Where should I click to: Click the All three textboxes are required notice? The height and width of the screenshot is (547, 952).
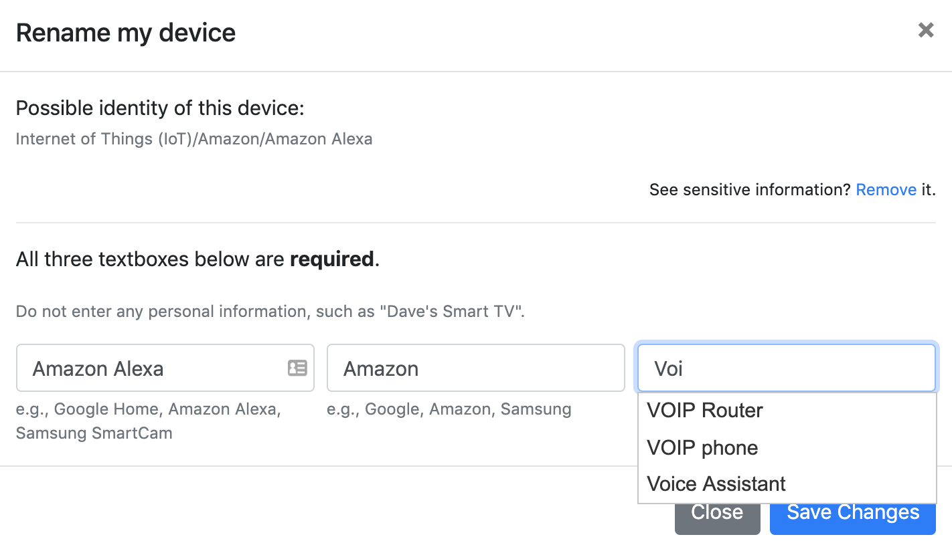click(197, 259)
